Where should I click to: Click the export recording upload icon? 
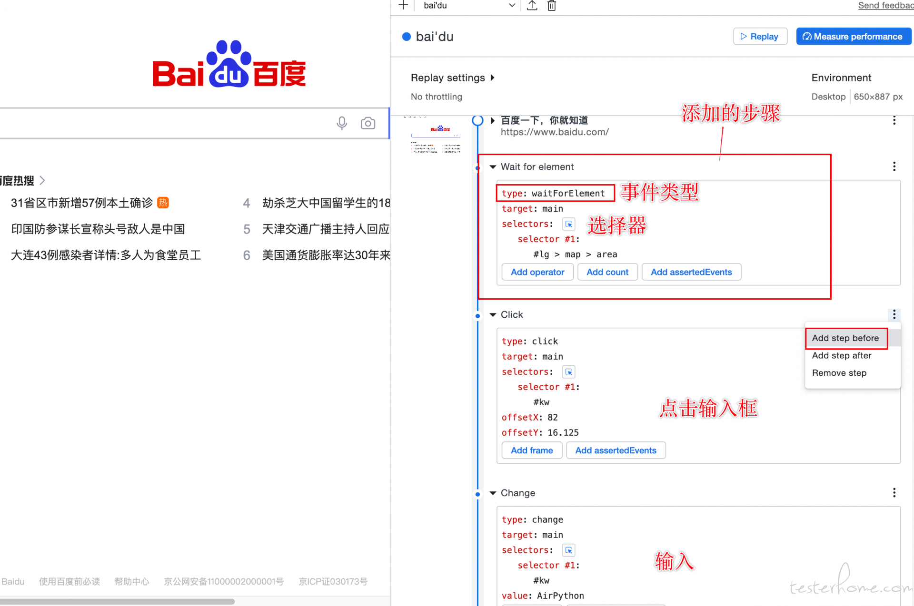[x=532, y=5]
